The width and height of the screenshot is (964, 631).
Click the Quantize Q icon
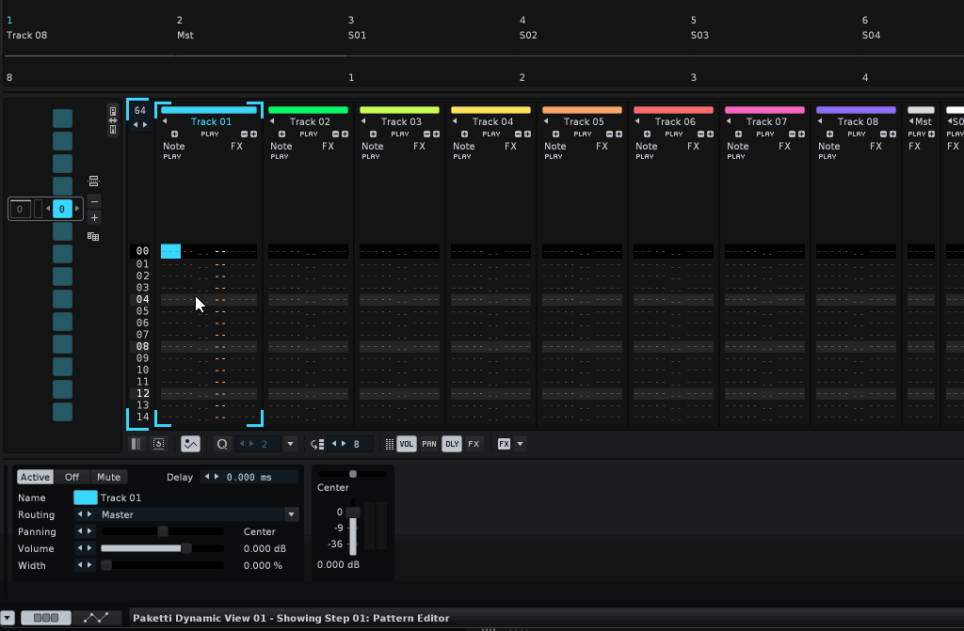pos(222,444)
